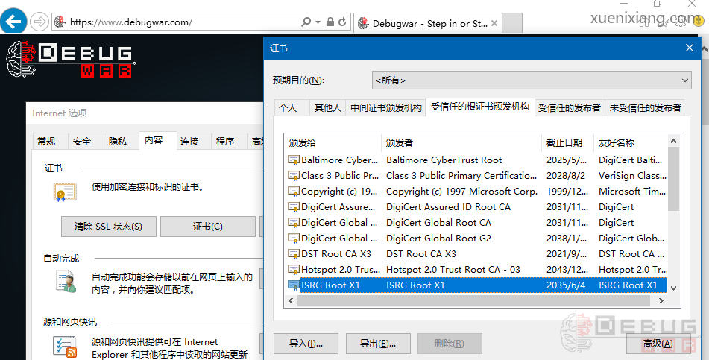Image resolution: width=709 pixels, height=360 pixels.
Task: Click certificate list scroll down arrow
Action: (674, 288)
